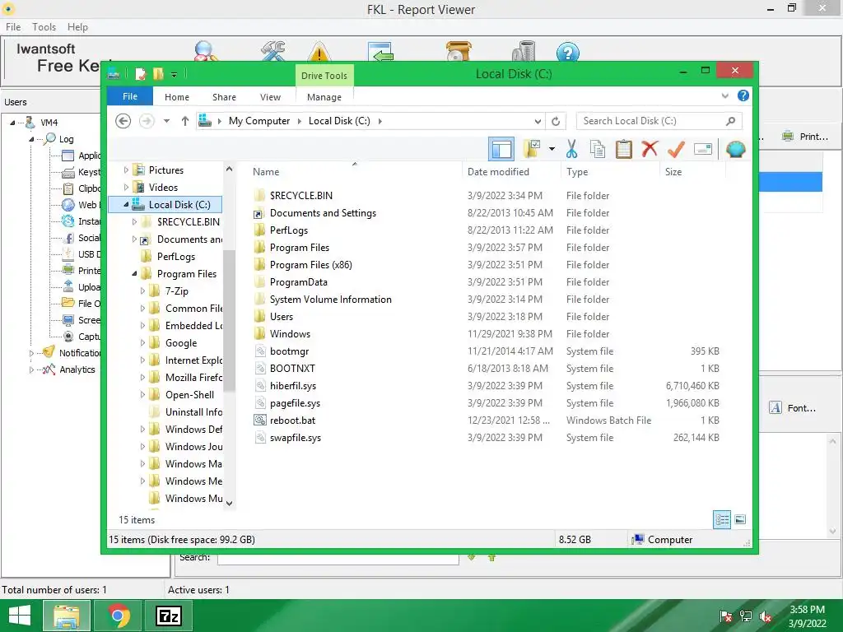Click the Windows Start button
The width and height of the screenshot is (843, 632).
20,616
